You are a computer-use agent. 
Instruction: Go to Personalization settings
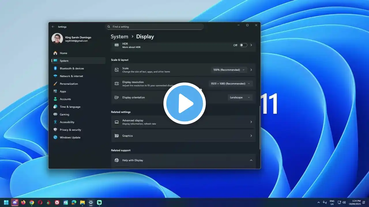69,84
